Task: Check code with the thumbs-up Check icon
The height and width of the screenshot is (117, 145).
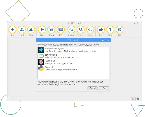Action: click(x=101, y=30)
